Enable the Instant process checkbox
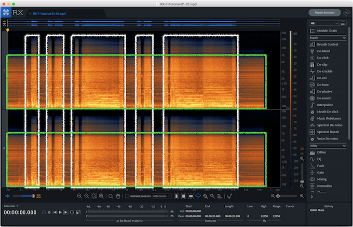This screenshot has width=353, height=227. click(x=127, y=196)
